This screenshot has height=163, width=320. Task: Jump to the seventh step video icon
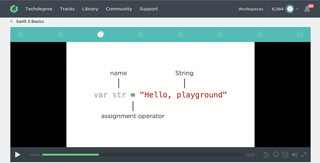[x=260, y=34]
